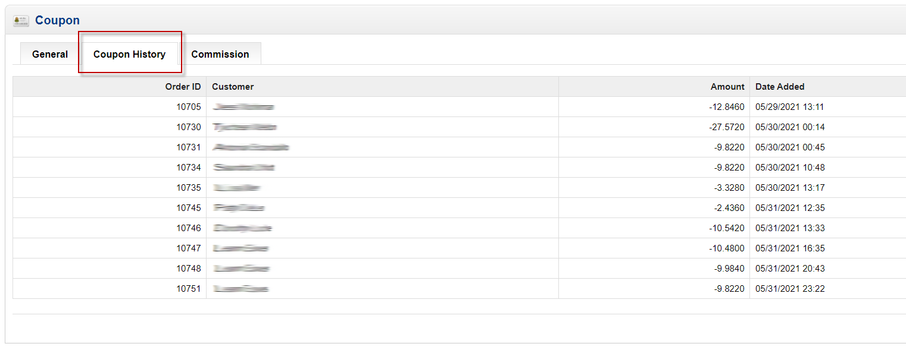Click date 05/31/2021 12:35

pos(790,208)
